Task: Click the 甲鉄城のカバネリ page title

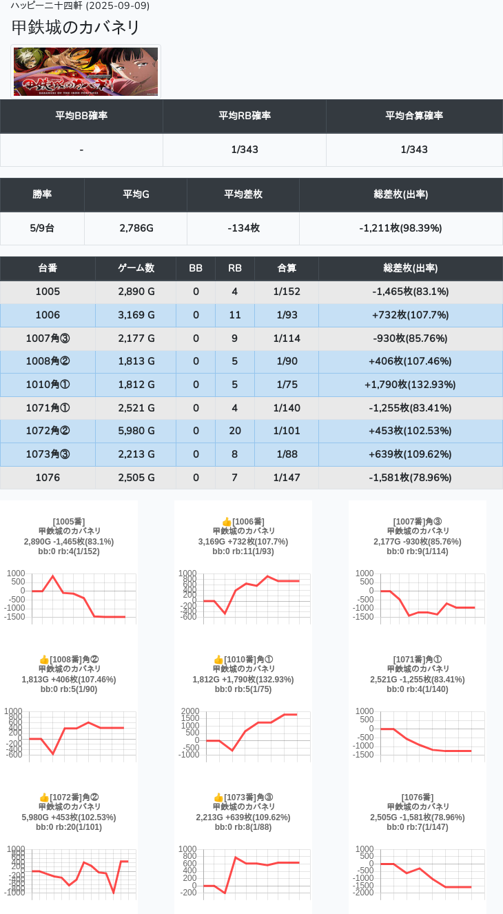Action: (x=76, y=28)
